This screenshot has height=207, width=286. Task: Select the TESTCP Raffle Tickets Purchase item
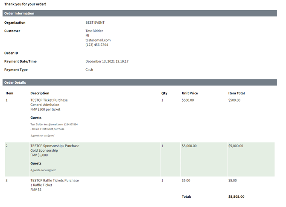pos(54,180)
